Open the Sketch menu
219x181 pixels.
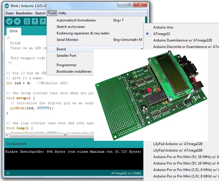40,13
